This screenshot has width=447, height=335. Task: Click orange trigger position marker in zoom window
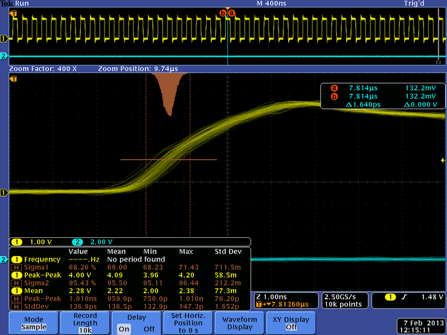click(13, 78)
